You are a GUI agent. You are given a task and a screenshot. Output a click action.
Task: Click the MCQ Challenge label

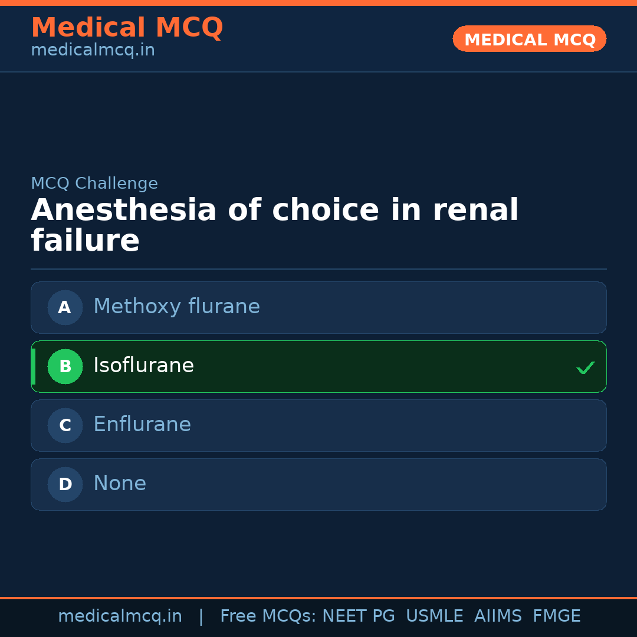94,183
